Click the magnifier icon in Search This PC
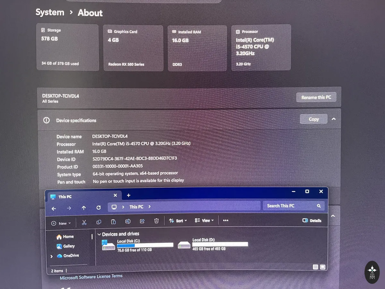The width and height of the screenshot is (385, 289). (x=319, y=206)
